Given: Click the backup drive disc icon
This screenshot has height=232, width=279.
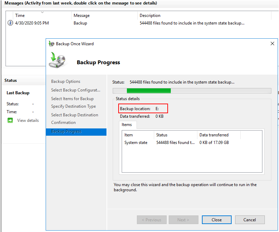Looking at the screenshot, I should point(57,60).
